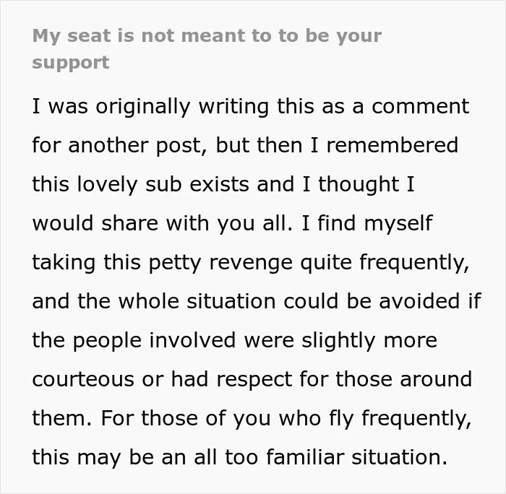Select the word 'whole' in the paragraph
Image resolution: width=506 pixels, height=494 pixels.
point(148,301)
